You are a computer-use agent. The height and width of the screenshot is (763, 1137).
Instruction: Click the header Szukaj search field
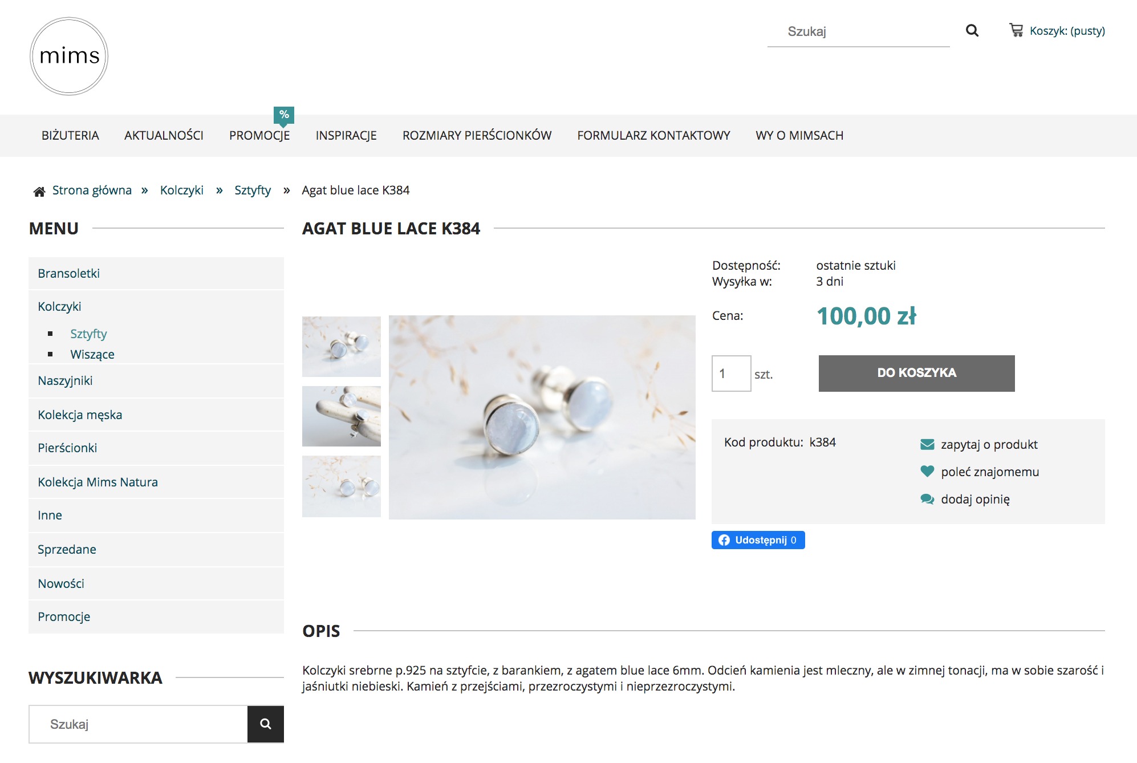coord(858,31)
